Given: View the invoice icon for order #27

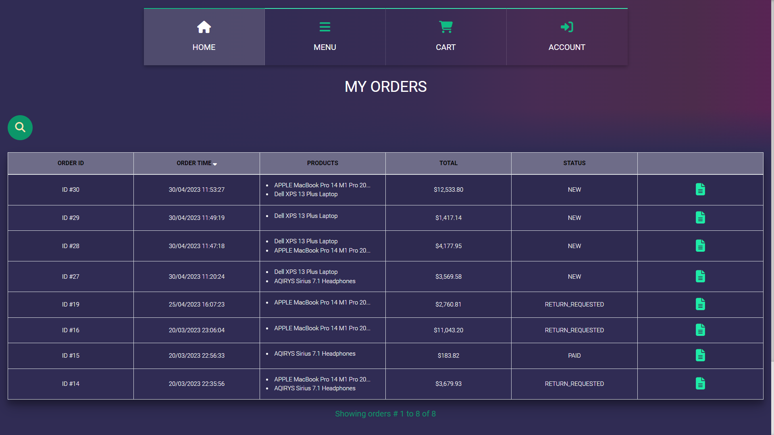Looking at the screenshot, I should coord(700,276).
